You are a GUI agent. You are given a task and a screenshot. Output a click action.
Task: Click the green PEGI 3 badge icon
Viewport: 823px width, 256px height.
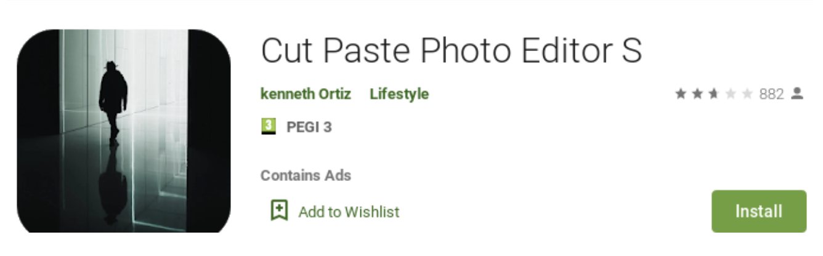pyautogui.click(x=267, y=127)
